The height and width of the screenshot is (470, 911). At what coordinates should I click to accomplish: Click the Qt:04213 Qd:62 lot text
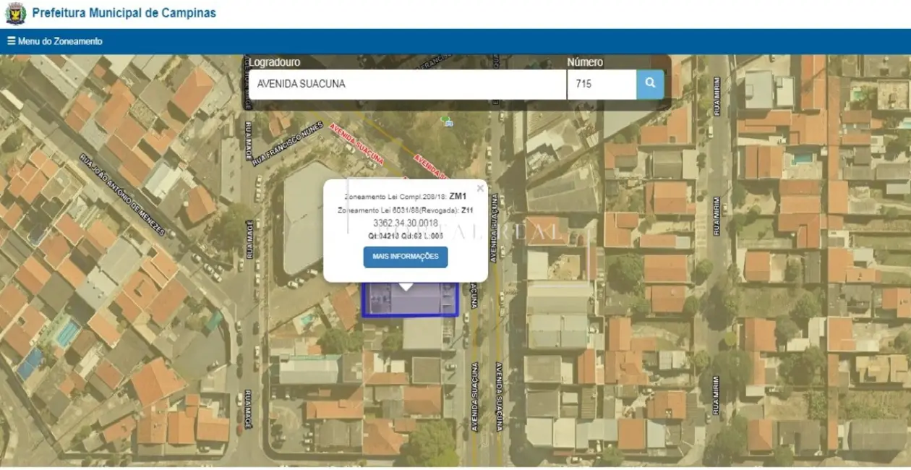tap(406, 236)
